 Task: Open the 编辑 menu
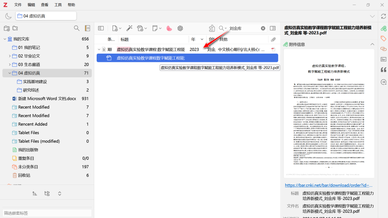(x=31, y=5)
